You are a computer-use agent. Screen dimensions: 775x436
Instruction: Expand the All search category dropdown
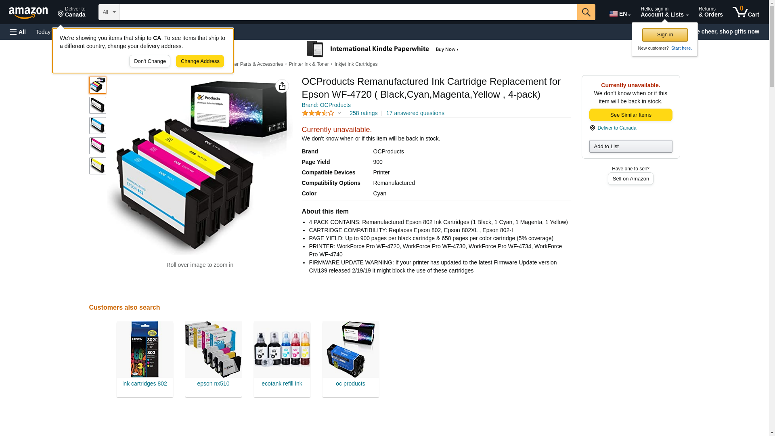pyautogui.click(x=109, y=12)
